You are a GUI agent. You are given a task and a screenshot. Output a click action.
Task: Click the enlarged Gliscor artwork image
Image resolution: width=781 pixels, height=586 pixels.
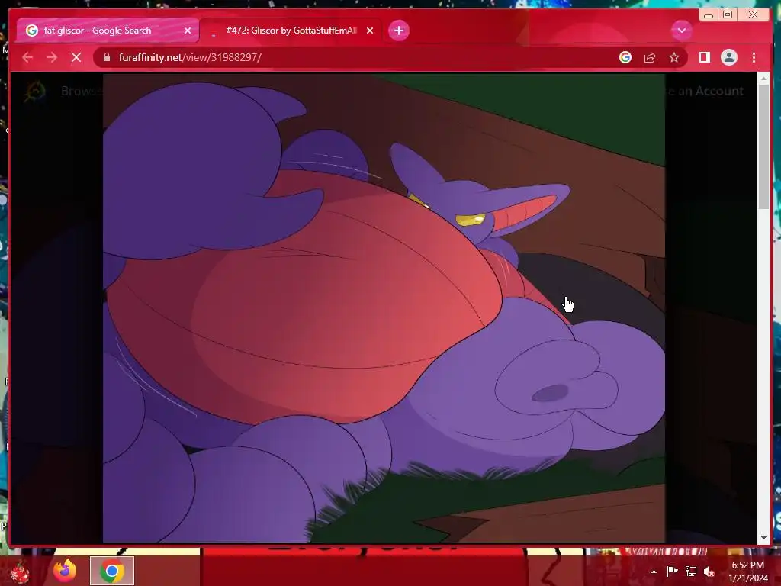tap(384, 308)
